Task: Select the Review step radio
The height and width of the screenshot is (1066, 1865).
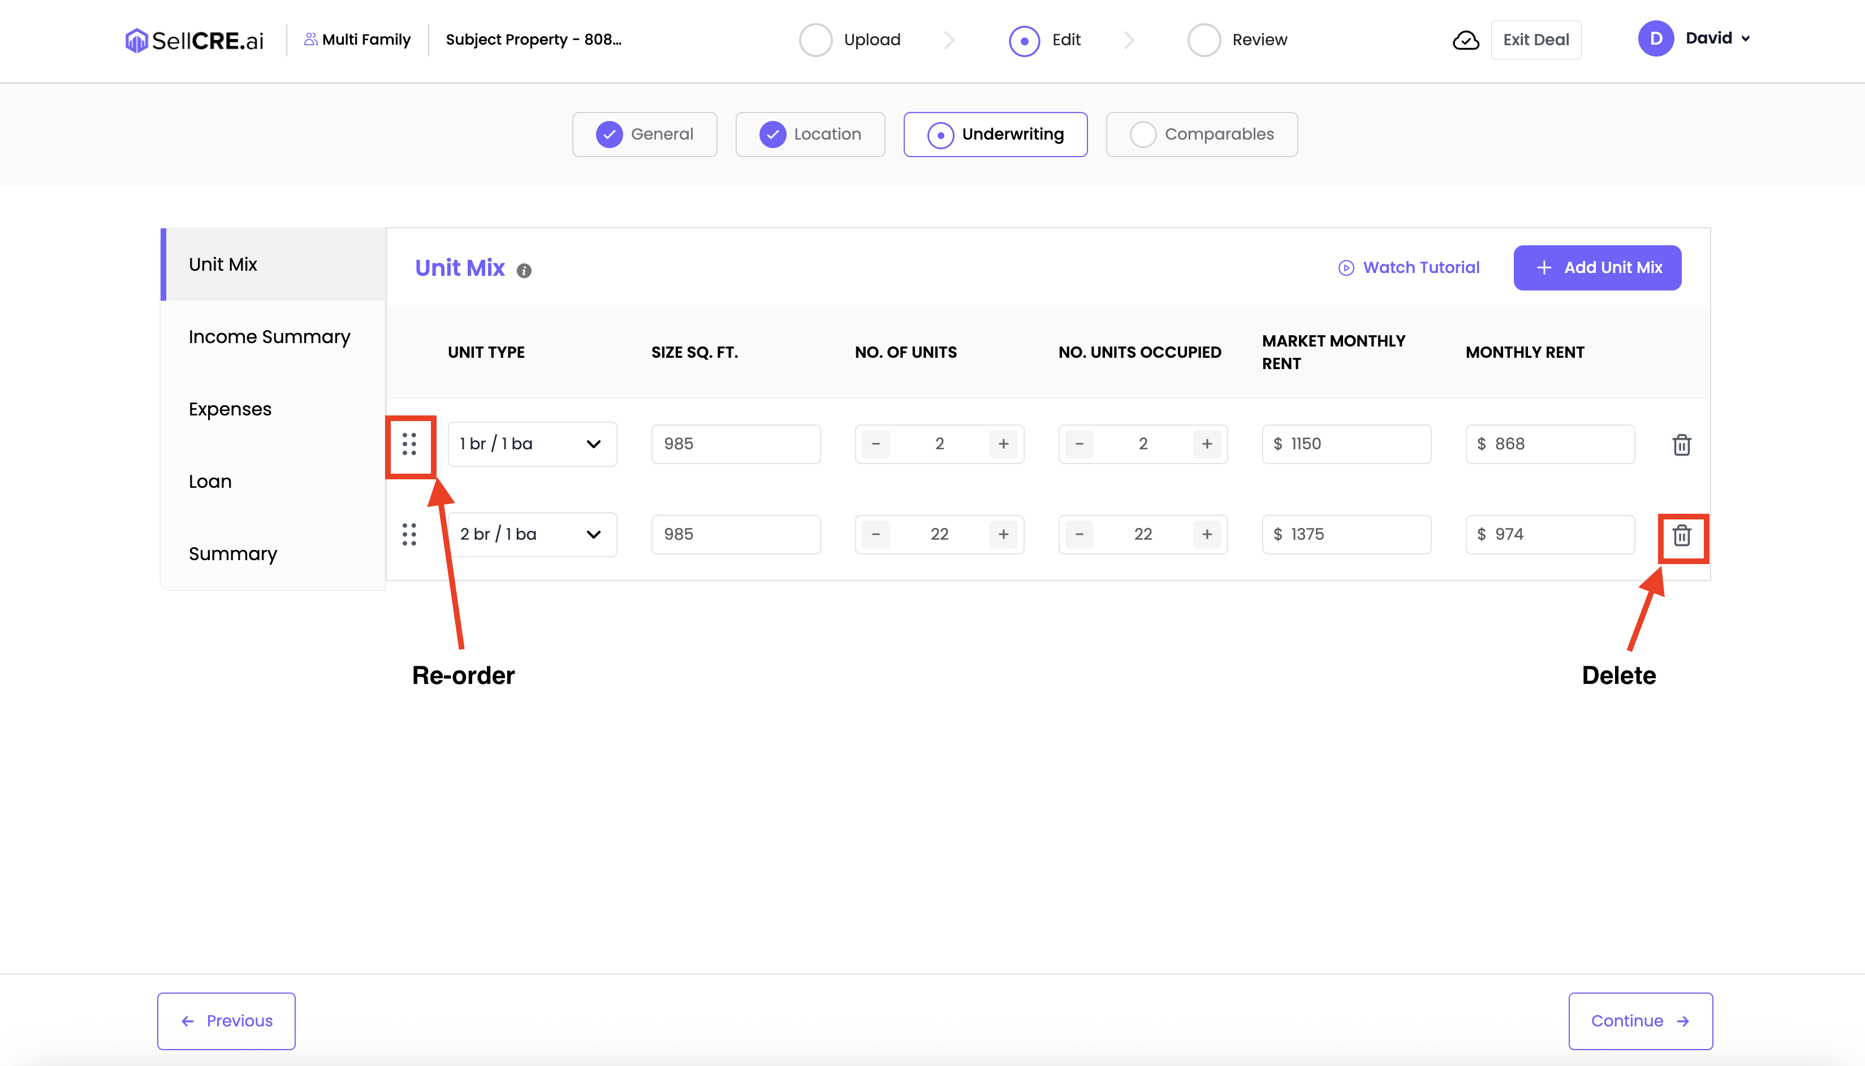Action: point(1203,40)
